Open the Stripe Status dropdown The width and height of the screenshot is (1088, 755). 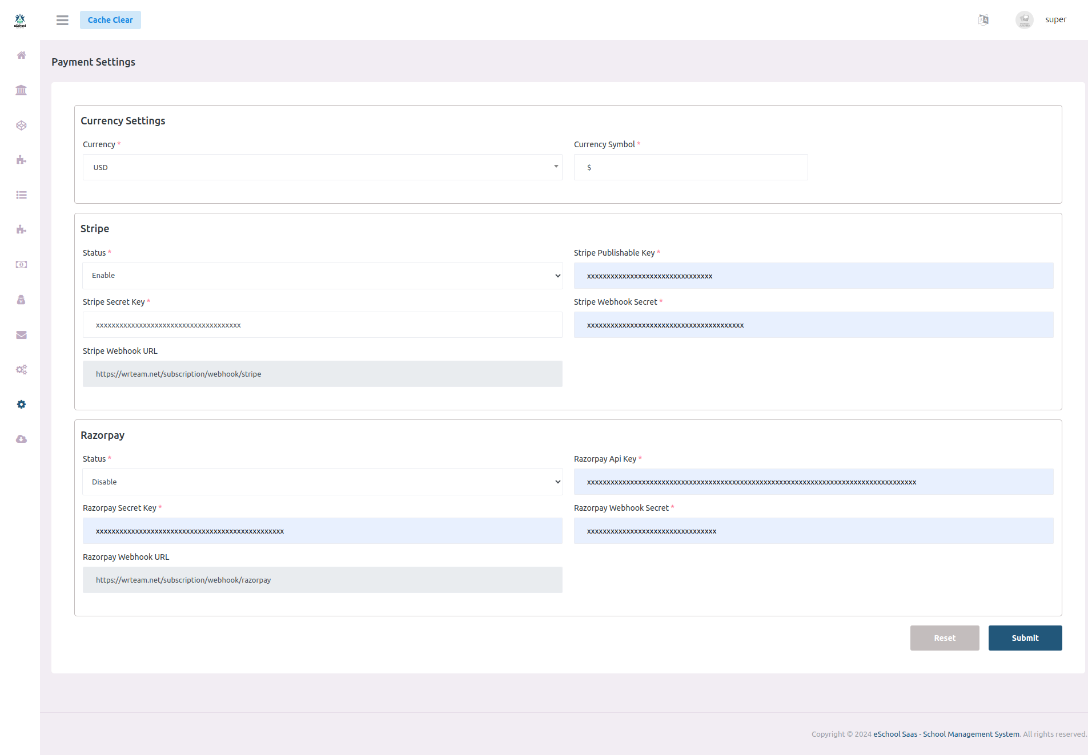pos(322,276)
